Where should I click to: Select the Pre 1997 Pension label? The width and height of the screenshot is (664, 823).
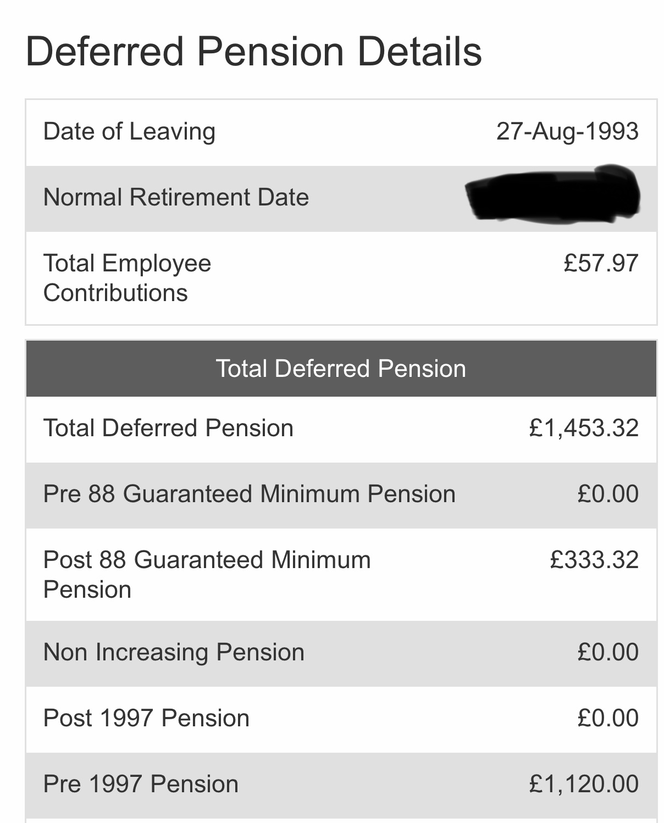pos(141,784)
